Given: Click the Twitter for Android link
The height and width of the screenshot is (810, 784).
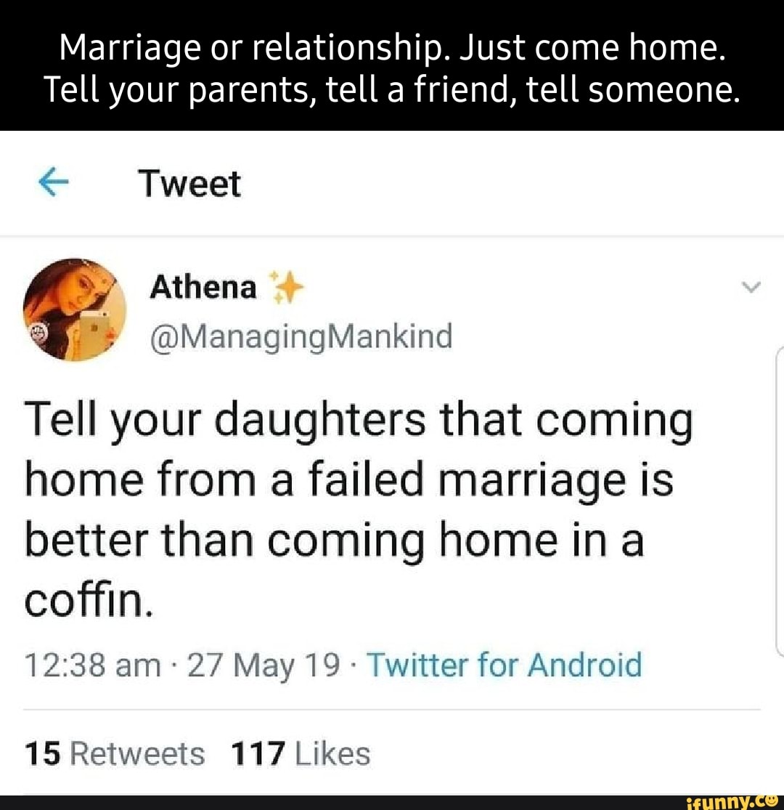Looking at the screenshot, I should pyautogui.click(x=505, y=665).
